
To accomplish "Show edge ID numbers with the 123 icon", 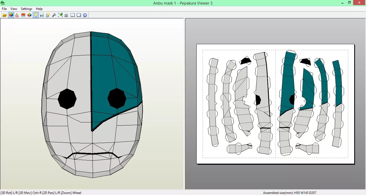I will click(x=23, y=15).
